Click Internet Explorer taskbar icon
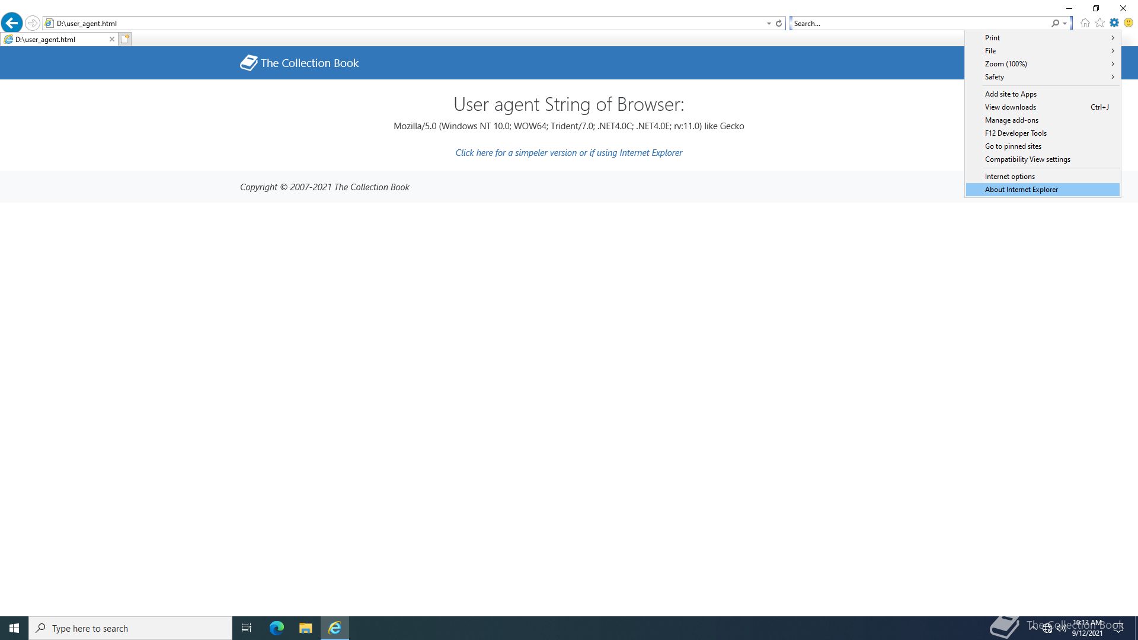 335,628
